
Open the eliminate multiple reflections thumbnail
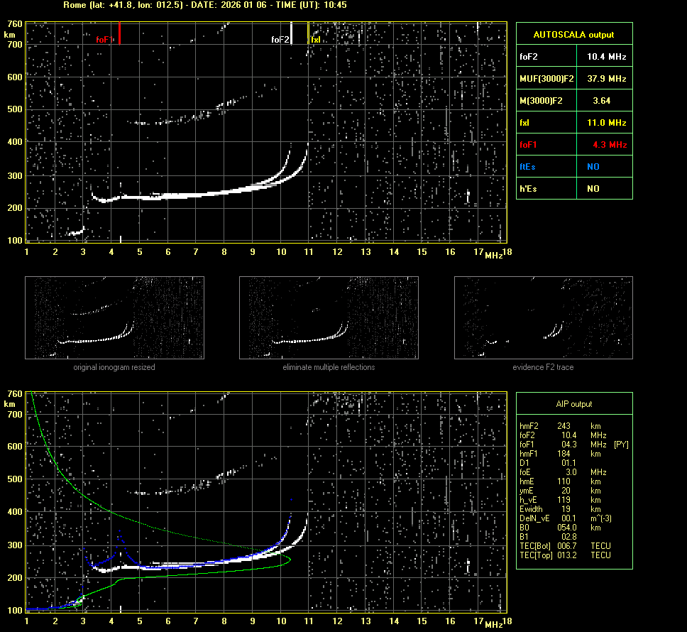[329, 317]
